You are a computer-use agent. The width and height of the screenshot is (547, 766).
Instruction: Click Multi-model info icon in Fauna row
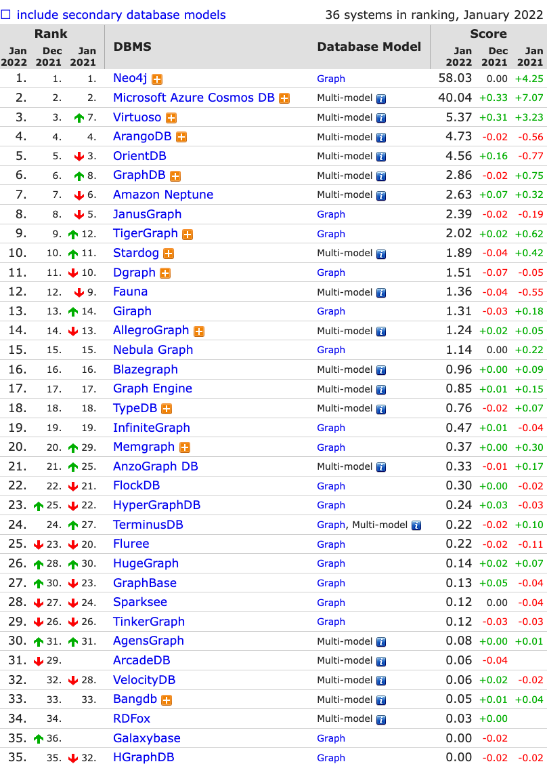pyautogui.click(x=381, y=293)
